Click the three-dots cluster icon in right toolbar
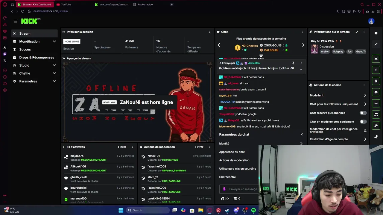The image size is (383, 215). [x=376, y=137]
